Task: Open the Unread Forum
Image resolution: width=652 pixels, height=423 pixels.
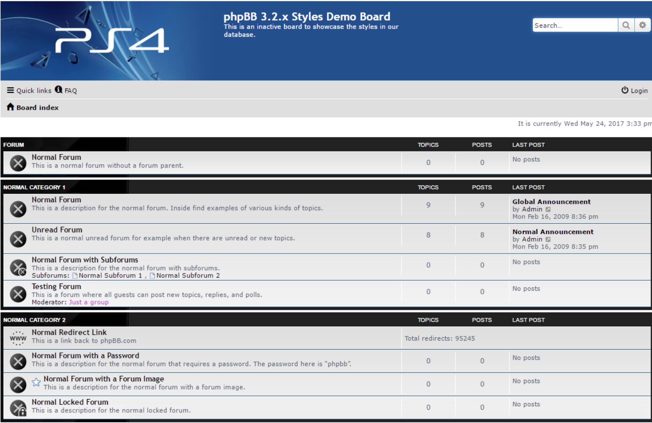Action: click(57, 230)
